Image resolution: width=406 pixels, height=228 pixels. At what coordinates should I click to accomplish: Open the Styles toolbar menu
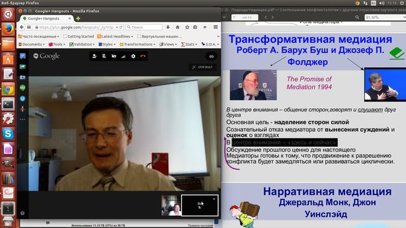click(107, 44)
